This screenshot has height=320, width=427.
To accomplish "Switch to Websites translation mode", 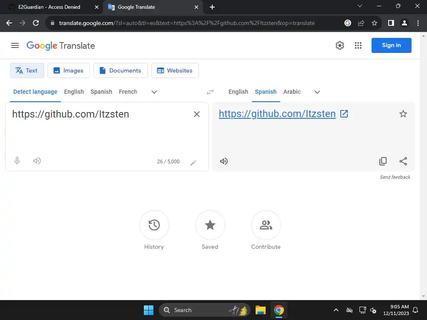I will (175, 70).
